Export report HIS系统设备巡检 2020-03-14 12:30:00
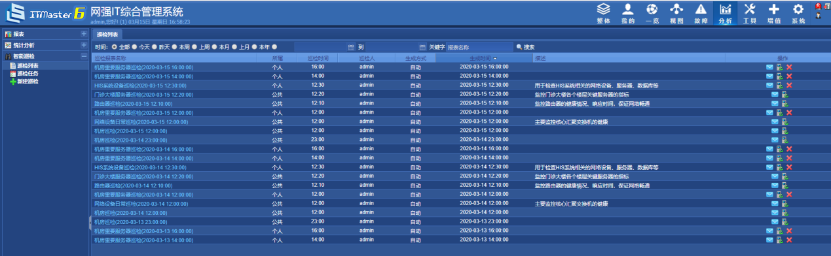 [780, 168]
